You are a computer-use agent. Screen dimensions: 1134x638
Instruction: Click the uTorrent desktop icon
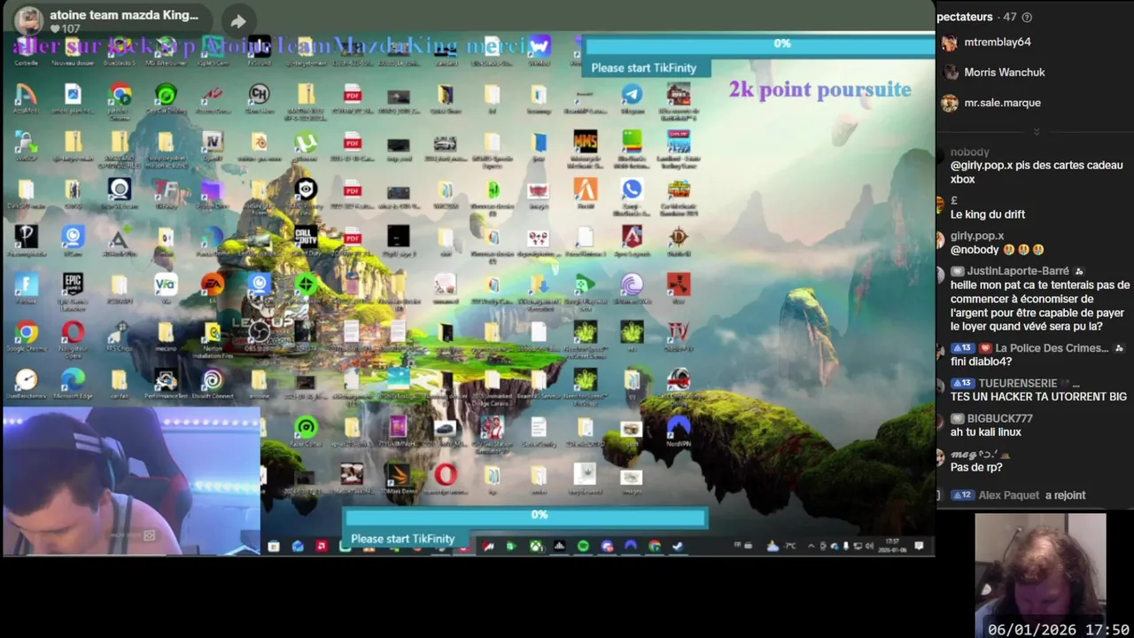click(306, 145)
